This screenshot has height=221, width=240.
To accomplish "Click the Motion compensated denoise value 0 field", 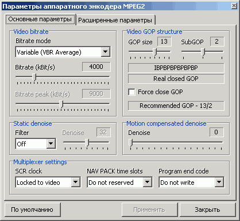I will (216, 132).
